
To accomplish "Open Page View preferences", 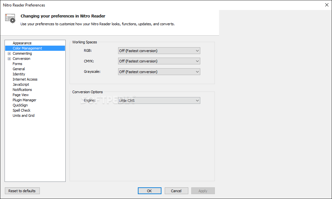I will click(20, 95).
